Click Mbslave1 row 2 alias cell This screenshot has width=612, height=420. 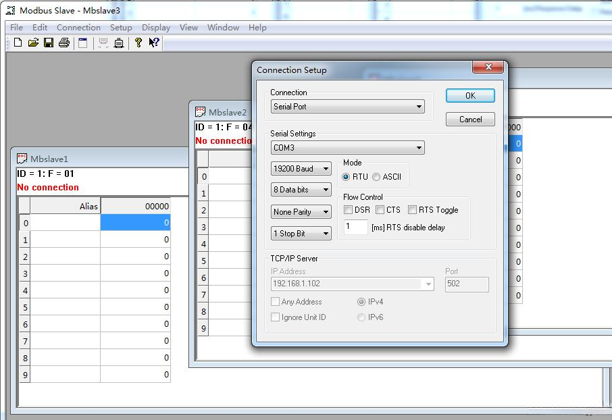pyautogui.click(x=65, y=257)
